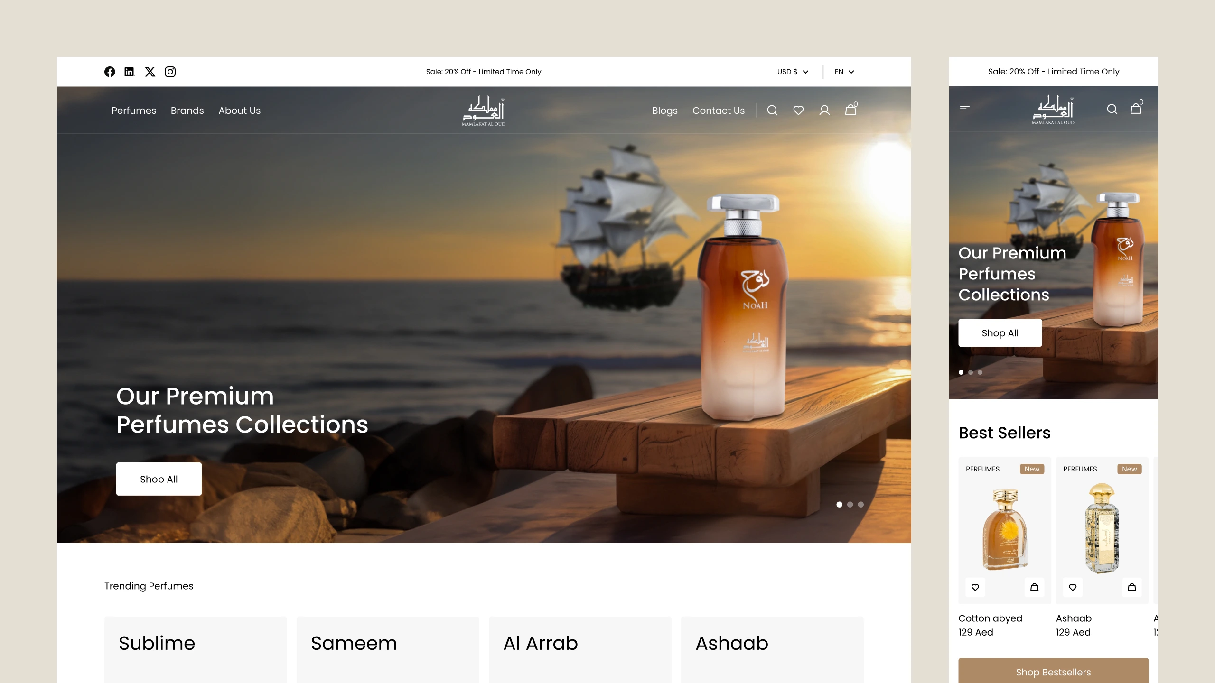Expand the EN language dropdown
The image size is (1215, 683).
click(844, 72)
